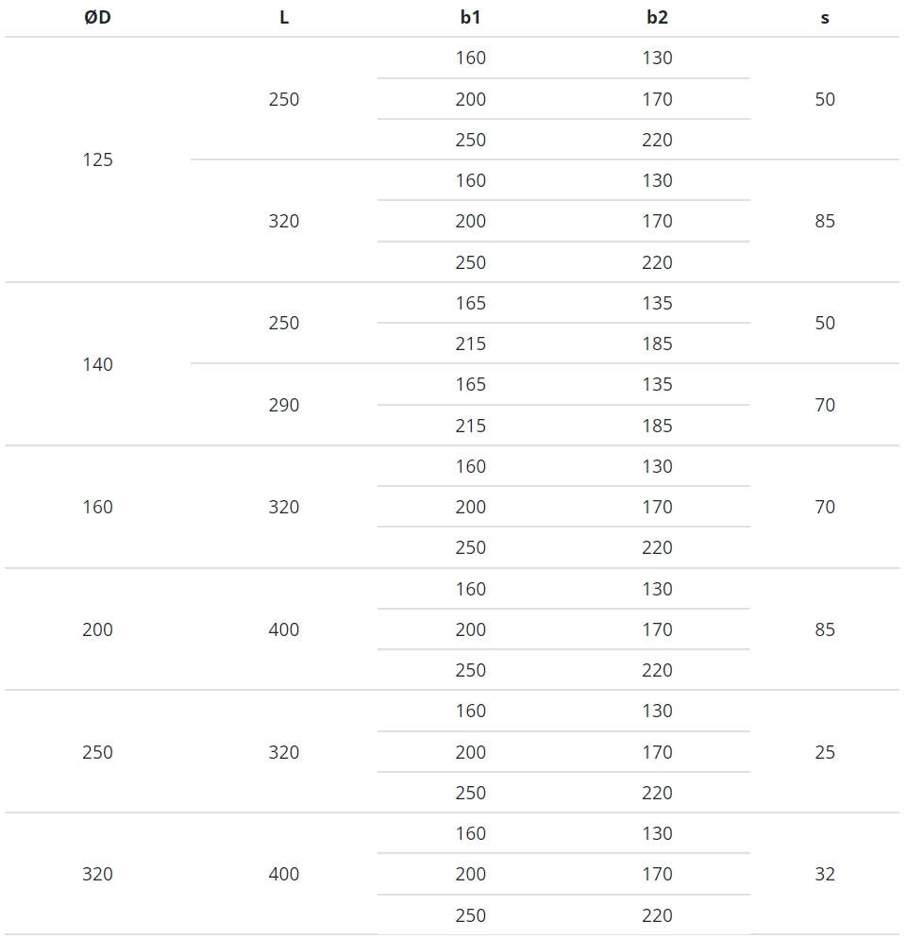Click the s column header
This screenshot has width=907, height=938.
point(825,17)
